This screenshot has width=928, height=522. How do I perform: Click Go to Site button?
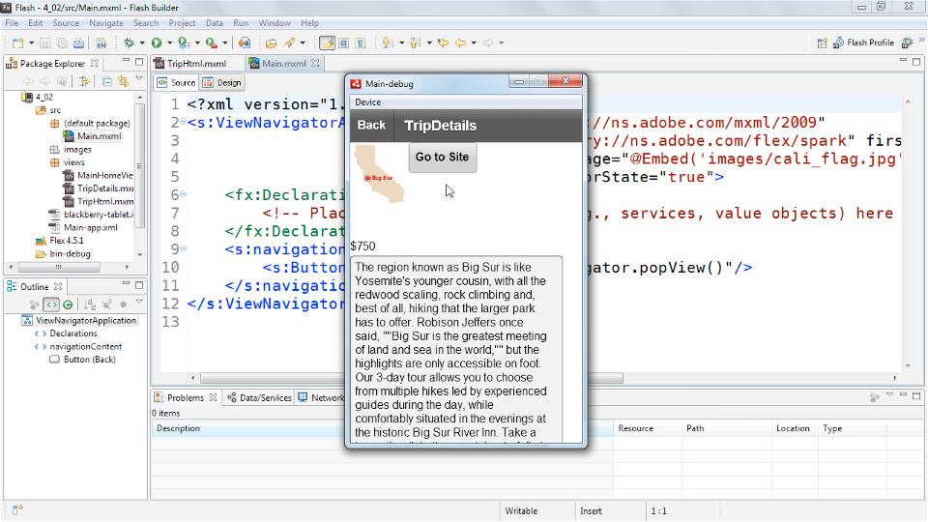coord(442,158)
